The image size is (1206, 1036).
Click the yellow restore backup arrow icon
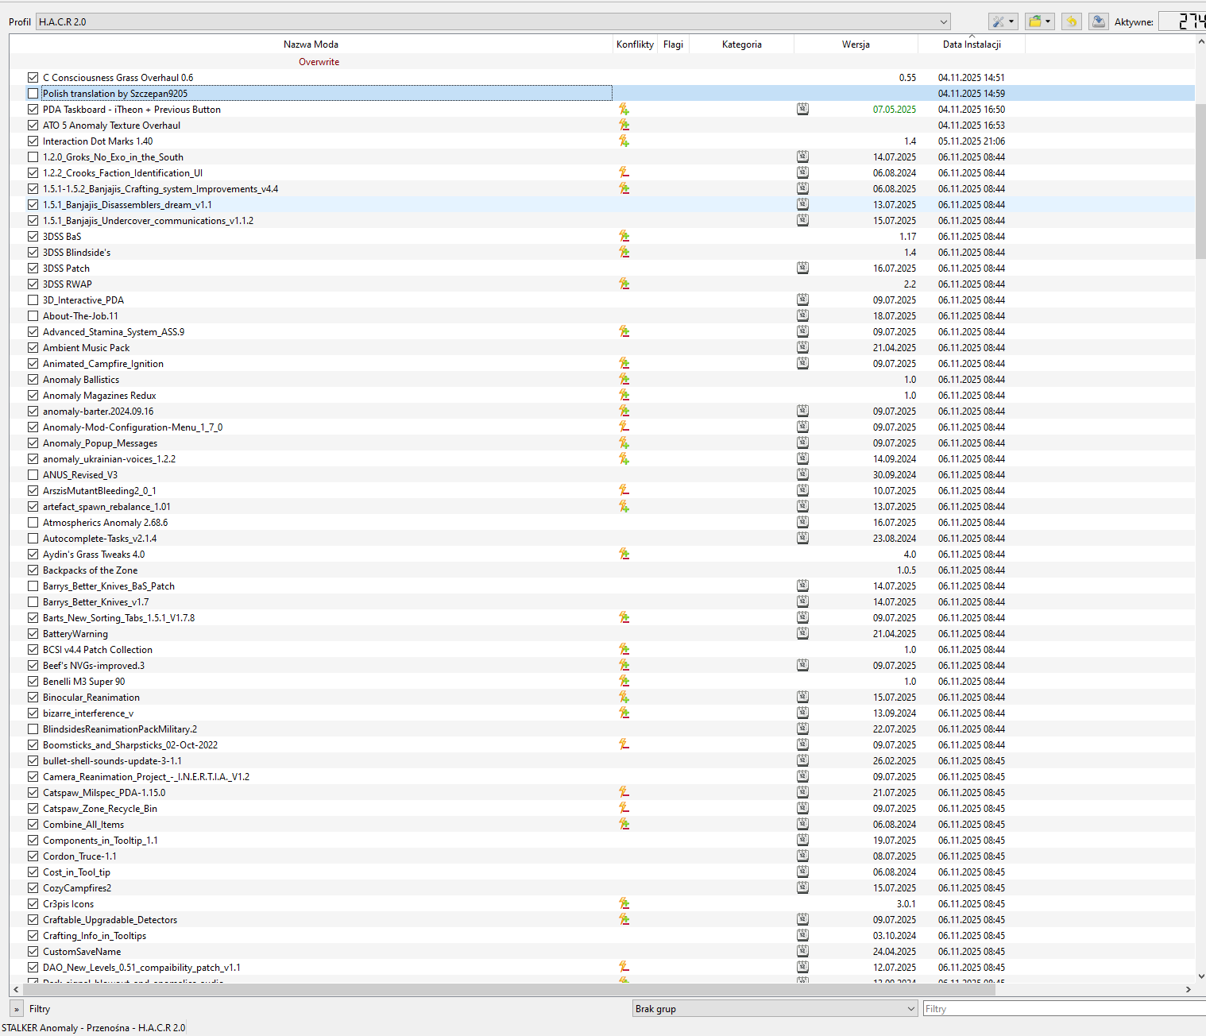[1071, 21]
